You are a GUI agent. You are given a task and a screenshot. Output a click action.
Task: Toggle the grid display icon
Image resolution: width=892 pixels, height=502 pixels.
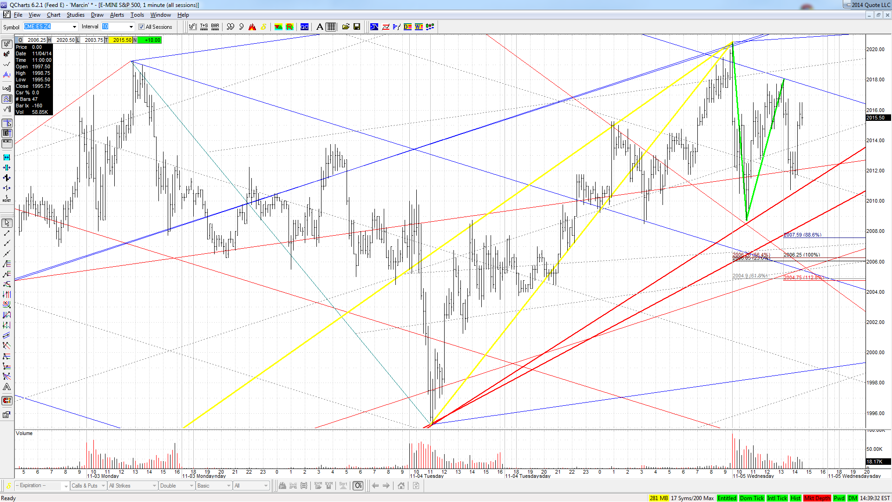point(331,27)
